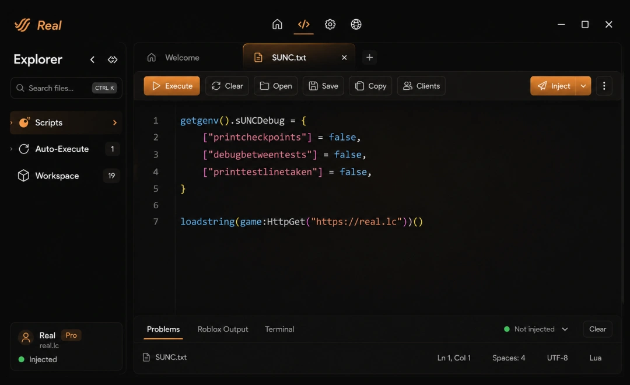The image size is (630, 385).
Task: Click the Workspace count badge 19
Action: tap(111, 176)
